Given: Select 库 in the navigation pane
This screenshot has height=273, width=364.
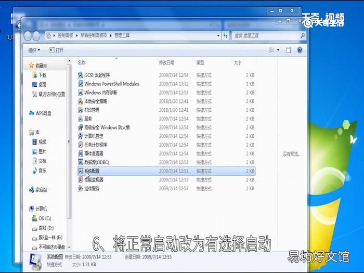Looking at the screenshot, I should (x=34, y=132).
